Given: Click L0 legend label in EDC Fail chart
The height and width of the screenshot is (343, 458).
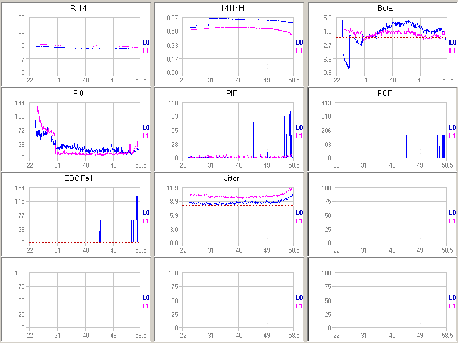Looking at the screenshot, I should pos(146,212).
